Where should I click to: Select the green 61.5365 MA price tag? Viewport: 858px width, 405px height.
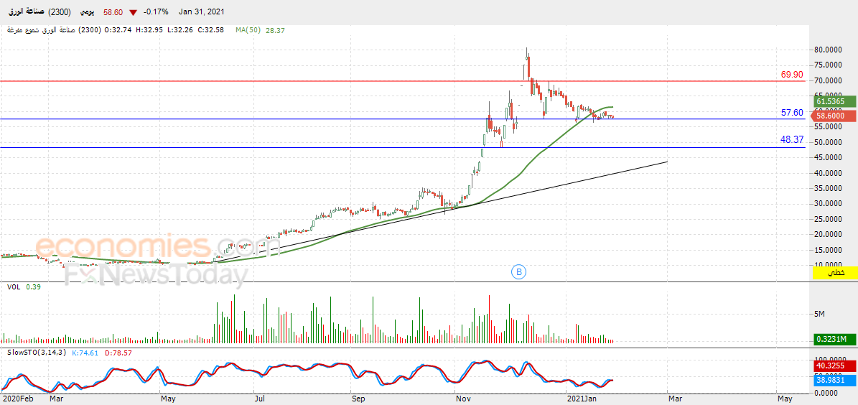[x=829, y=101]
